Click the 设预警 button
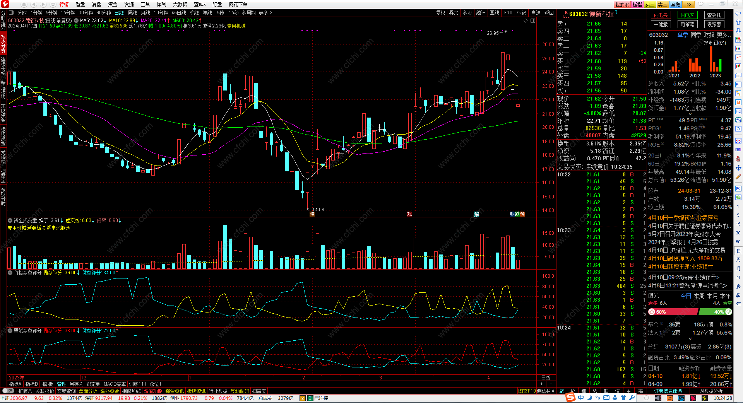This screenshot has height=403, width=743. [714, 24]
